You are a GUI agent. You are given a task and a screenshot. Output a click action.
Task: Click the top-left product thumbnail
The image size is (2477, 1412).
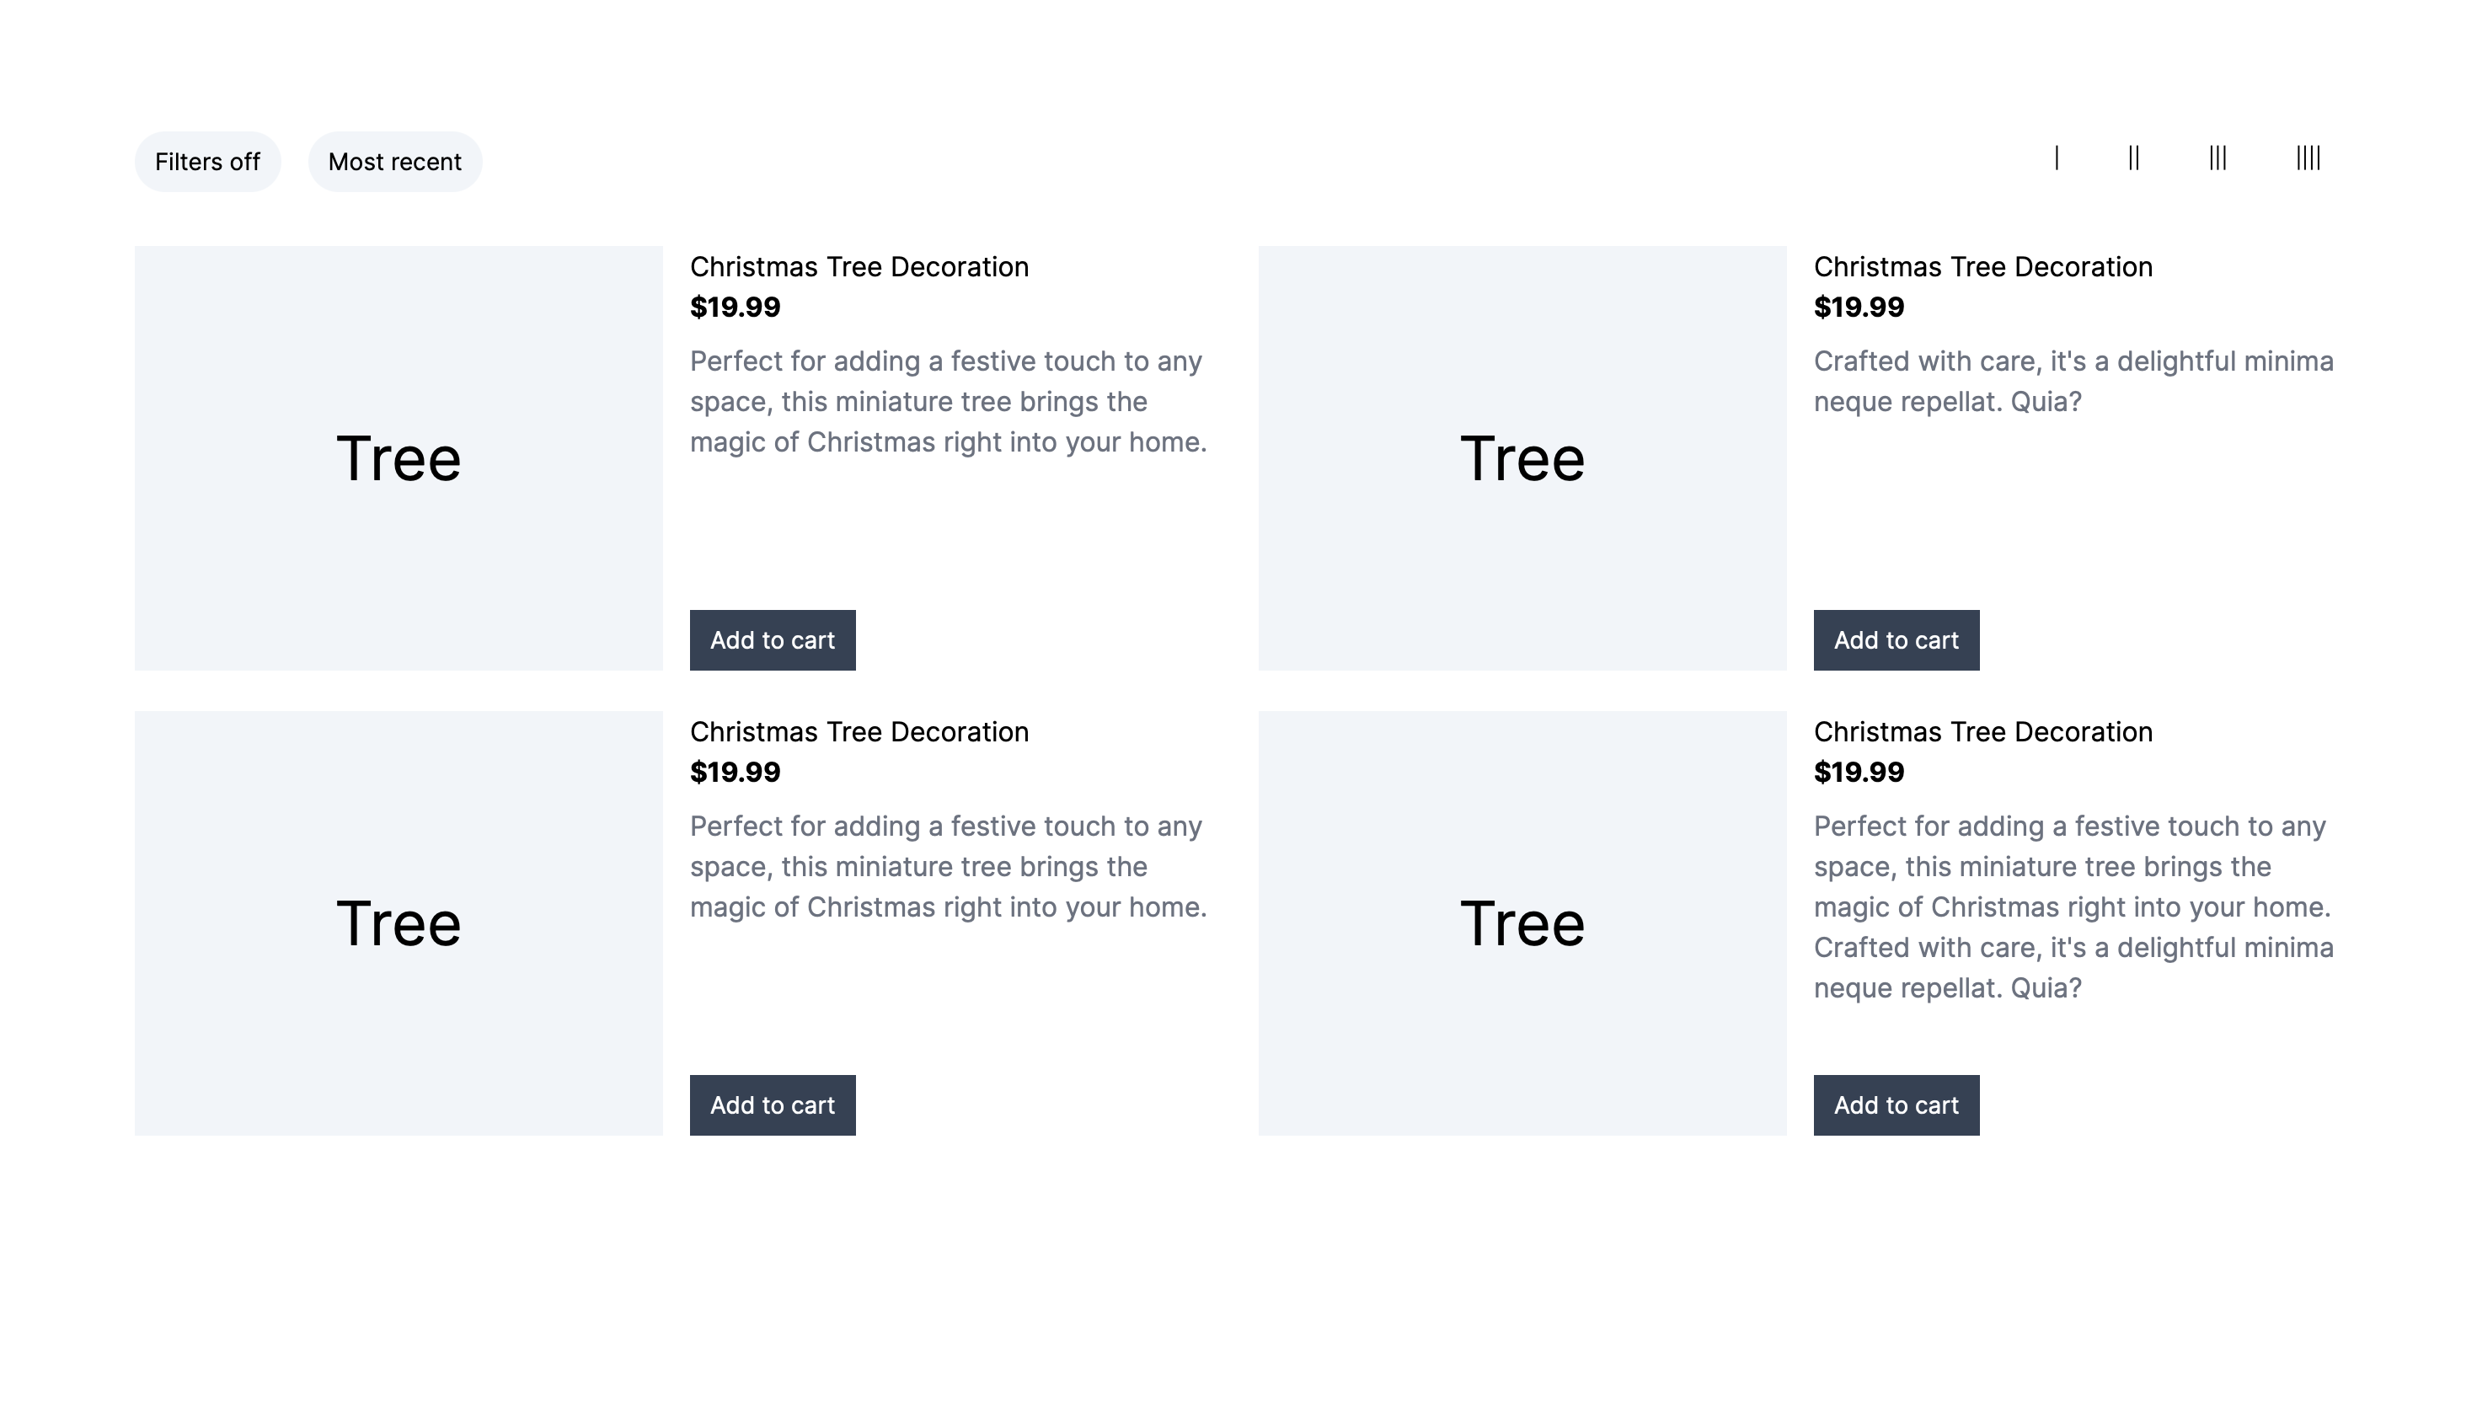tap(398, 456)
